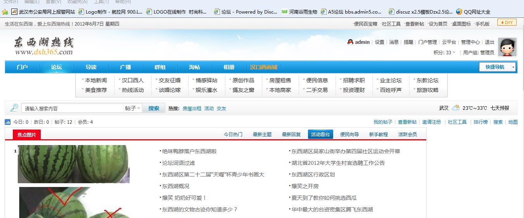Open post 湖北省2012年大学生村官选聘工作公告
This screenshot has height=218, width=524.
(338, 163)
